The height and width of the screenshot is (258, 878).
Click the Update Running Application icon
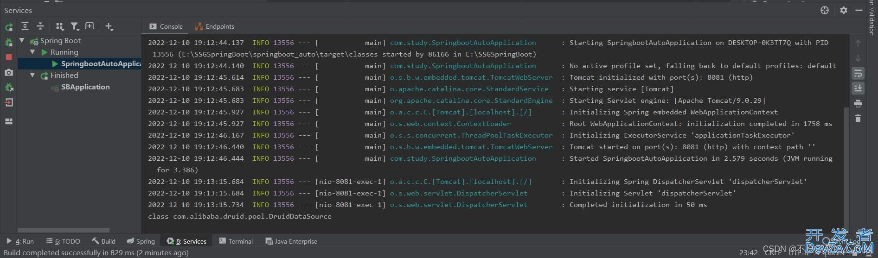pos(8,87)
